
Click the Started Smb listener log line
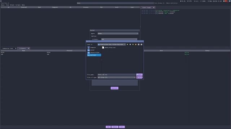(157, 13)
